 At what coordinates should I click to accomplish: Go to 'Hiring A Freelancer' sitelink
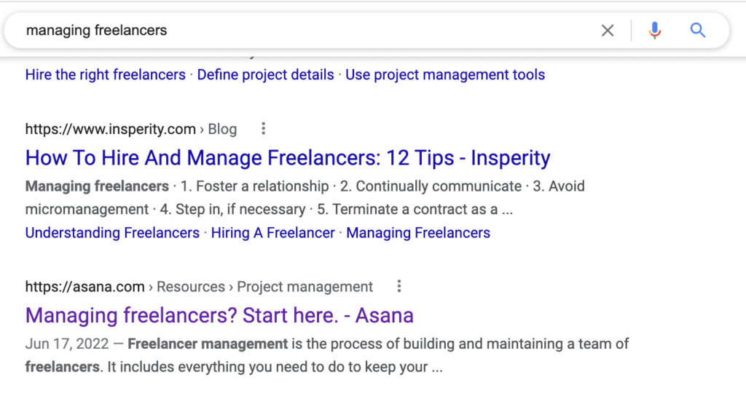(x=272, y=233)
